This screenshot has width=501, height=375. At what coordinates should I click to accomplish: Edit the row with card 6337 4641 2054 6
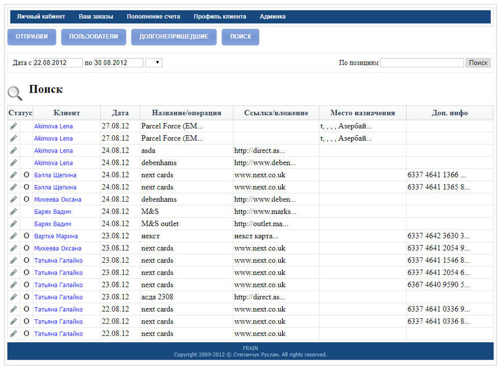point(13,273)
